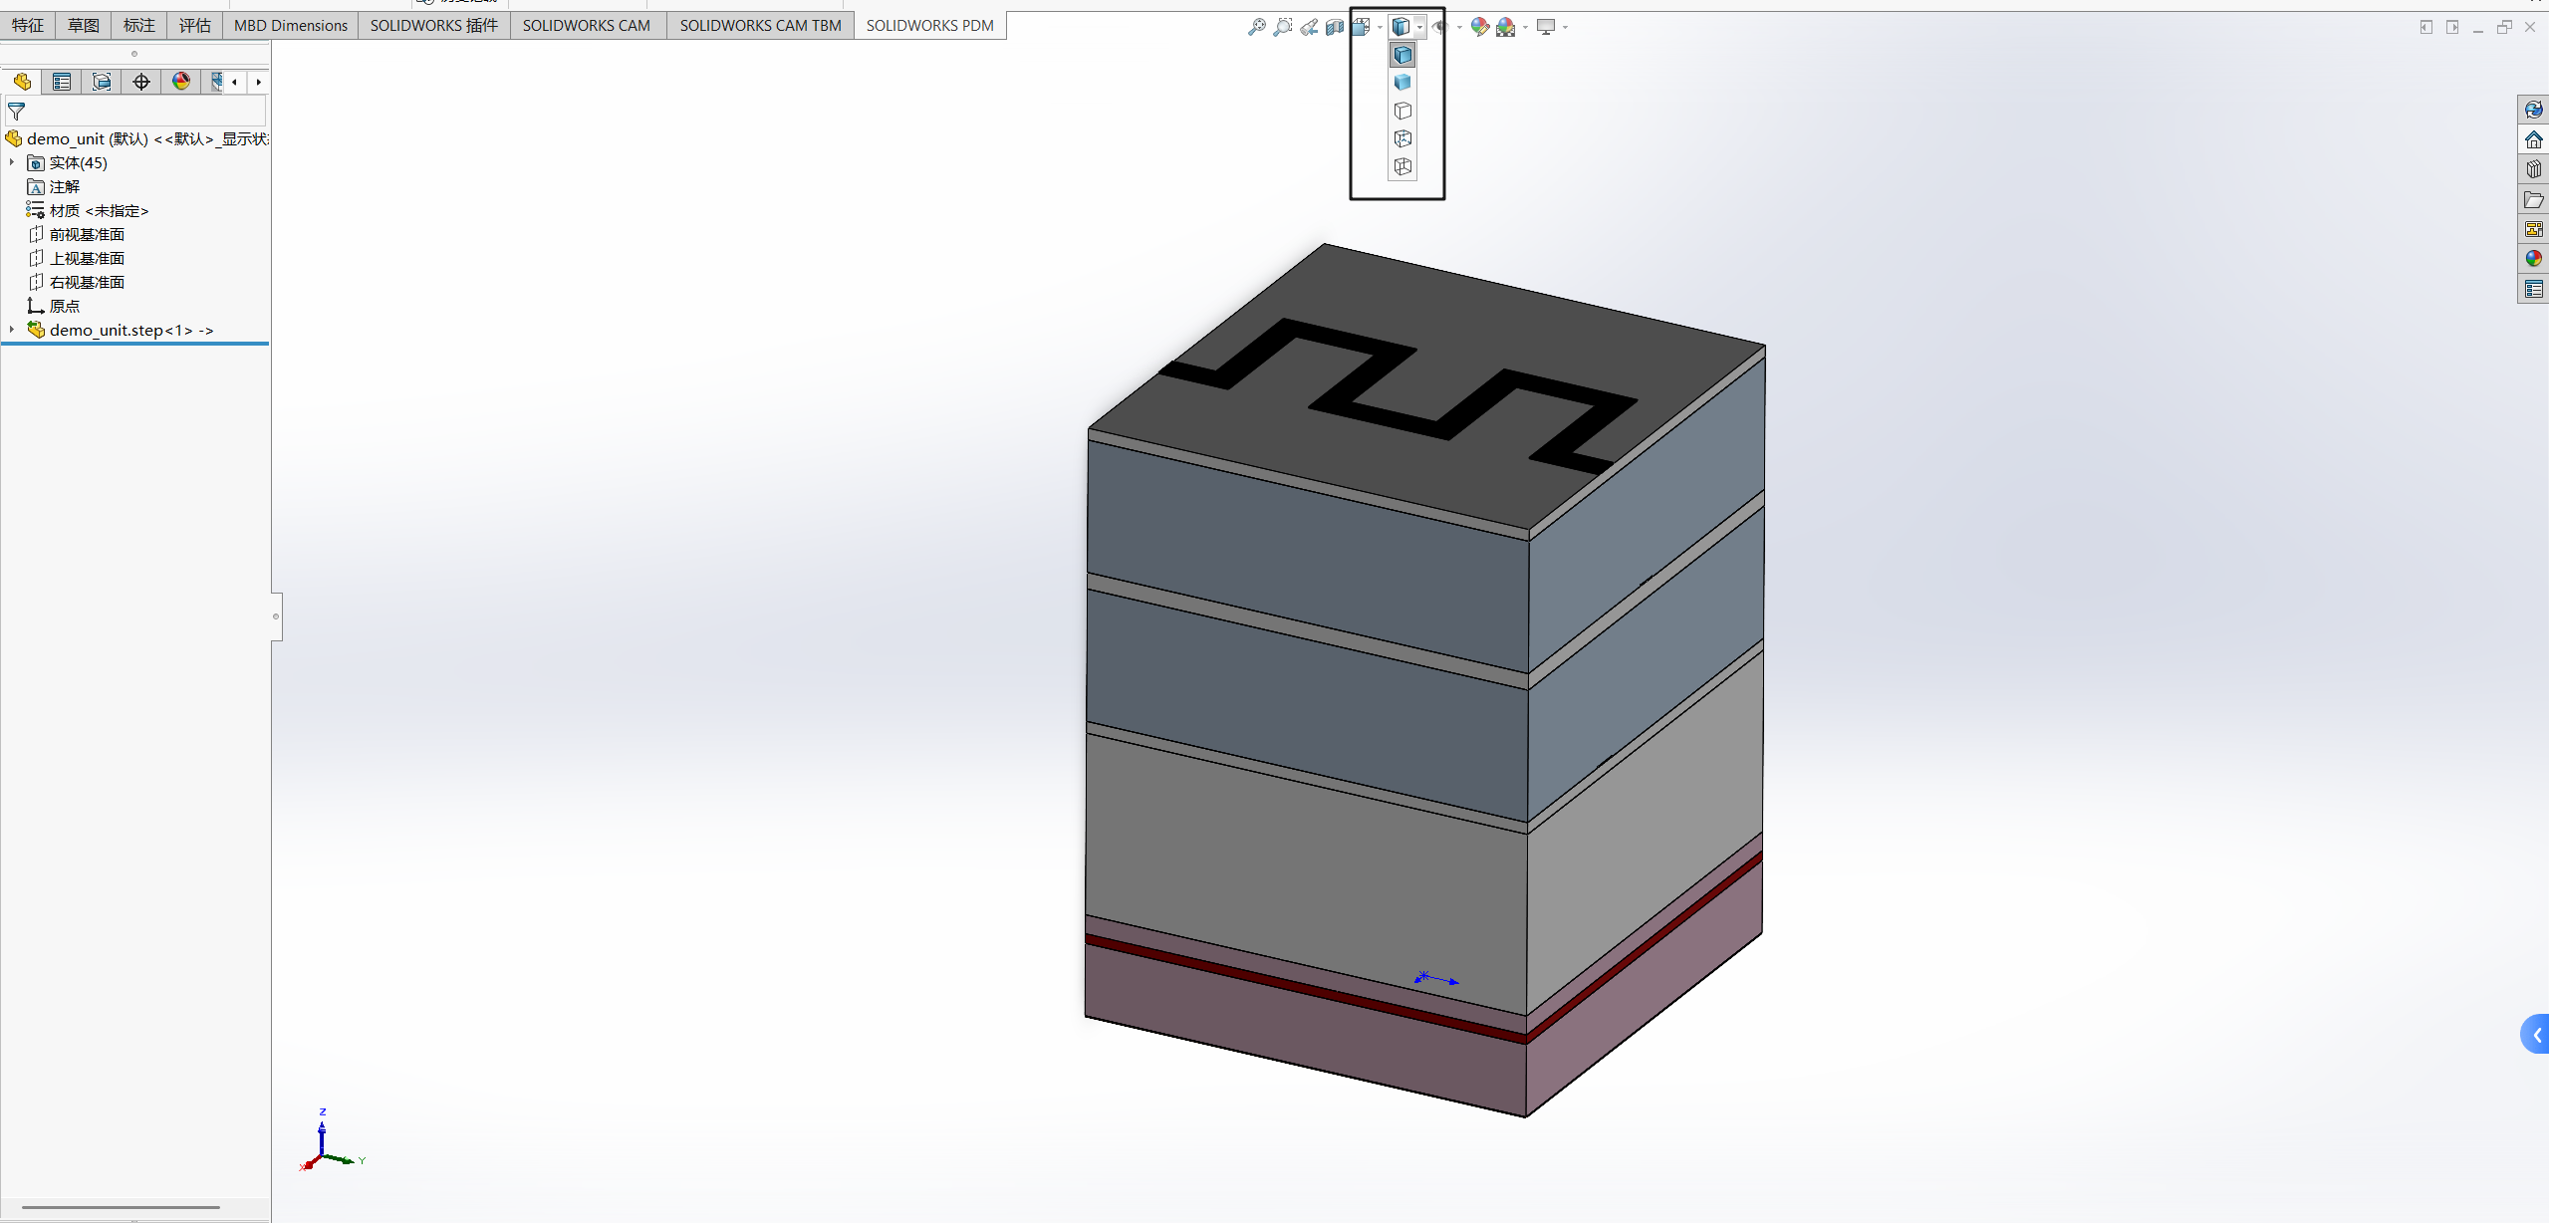The width and height of the screenshot is (2549, 1223).
Task: Open the Custom Properties task pane
Action: [2534, 289]
